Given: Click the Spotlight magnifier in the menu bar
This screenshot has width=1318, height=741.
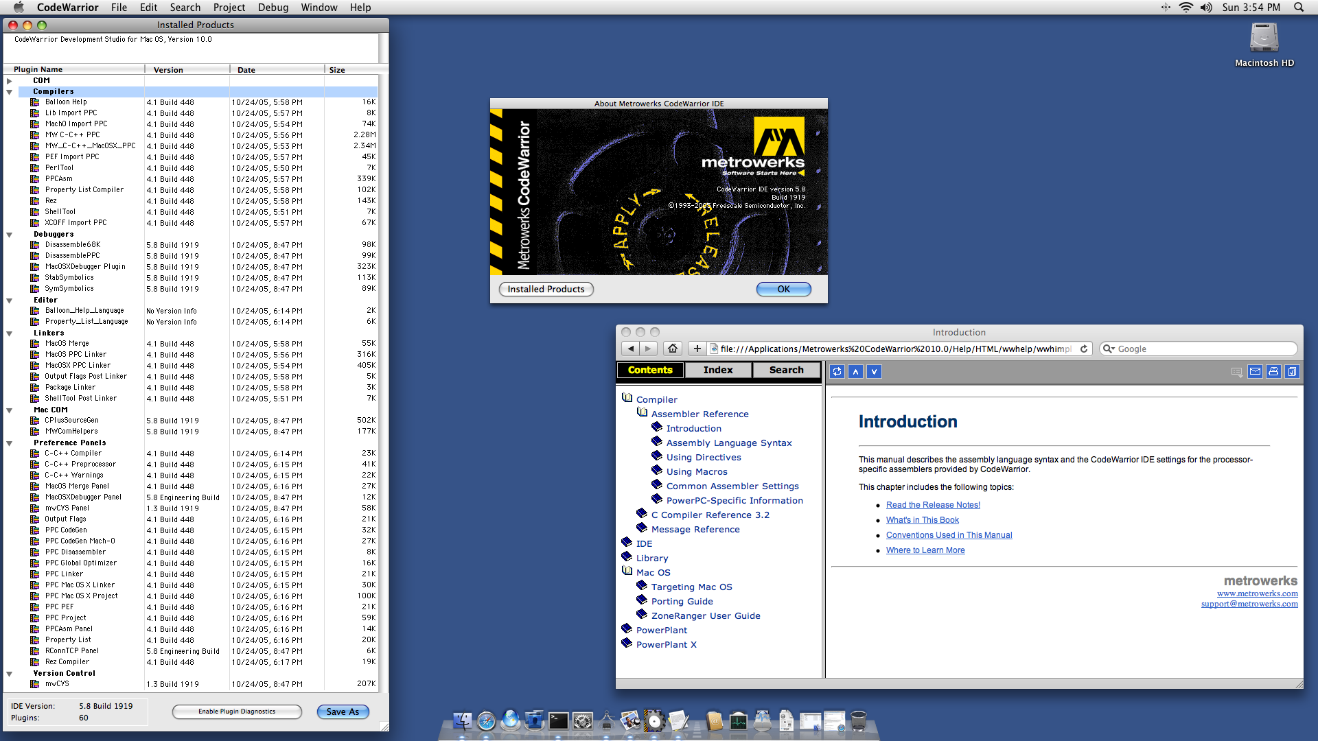Looking at the screenshot, I should pos(1299,8).
